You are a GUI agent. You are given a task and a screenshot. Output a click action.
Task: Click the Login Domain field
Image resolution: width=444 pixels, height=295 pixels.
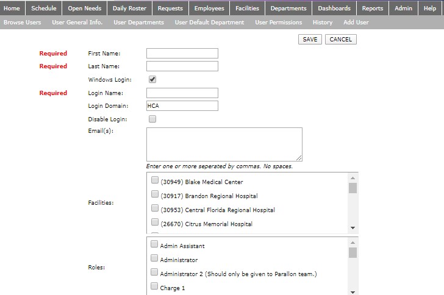pyautogui.click(x=182, y=106)
